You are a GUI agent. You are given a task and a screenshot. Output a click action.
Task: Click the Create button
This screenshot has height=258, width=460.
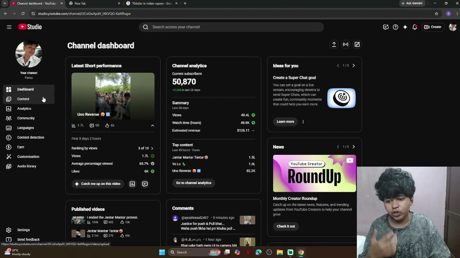(433, 27)
